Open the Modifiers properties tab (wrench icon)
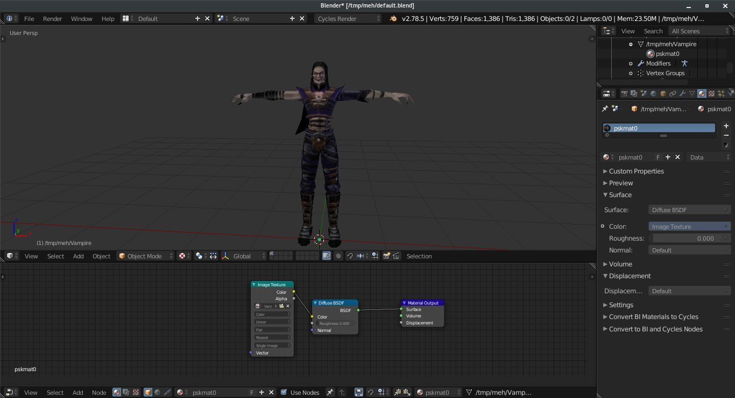 pos(682,93)
